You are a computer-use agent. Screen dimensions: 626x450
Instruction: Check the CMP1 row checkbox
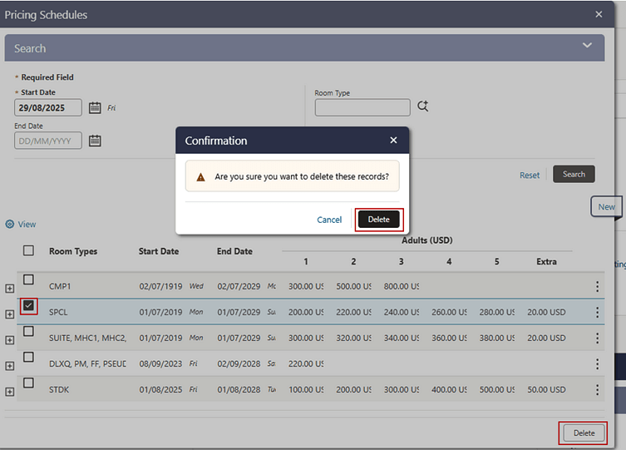click(28, 279)
